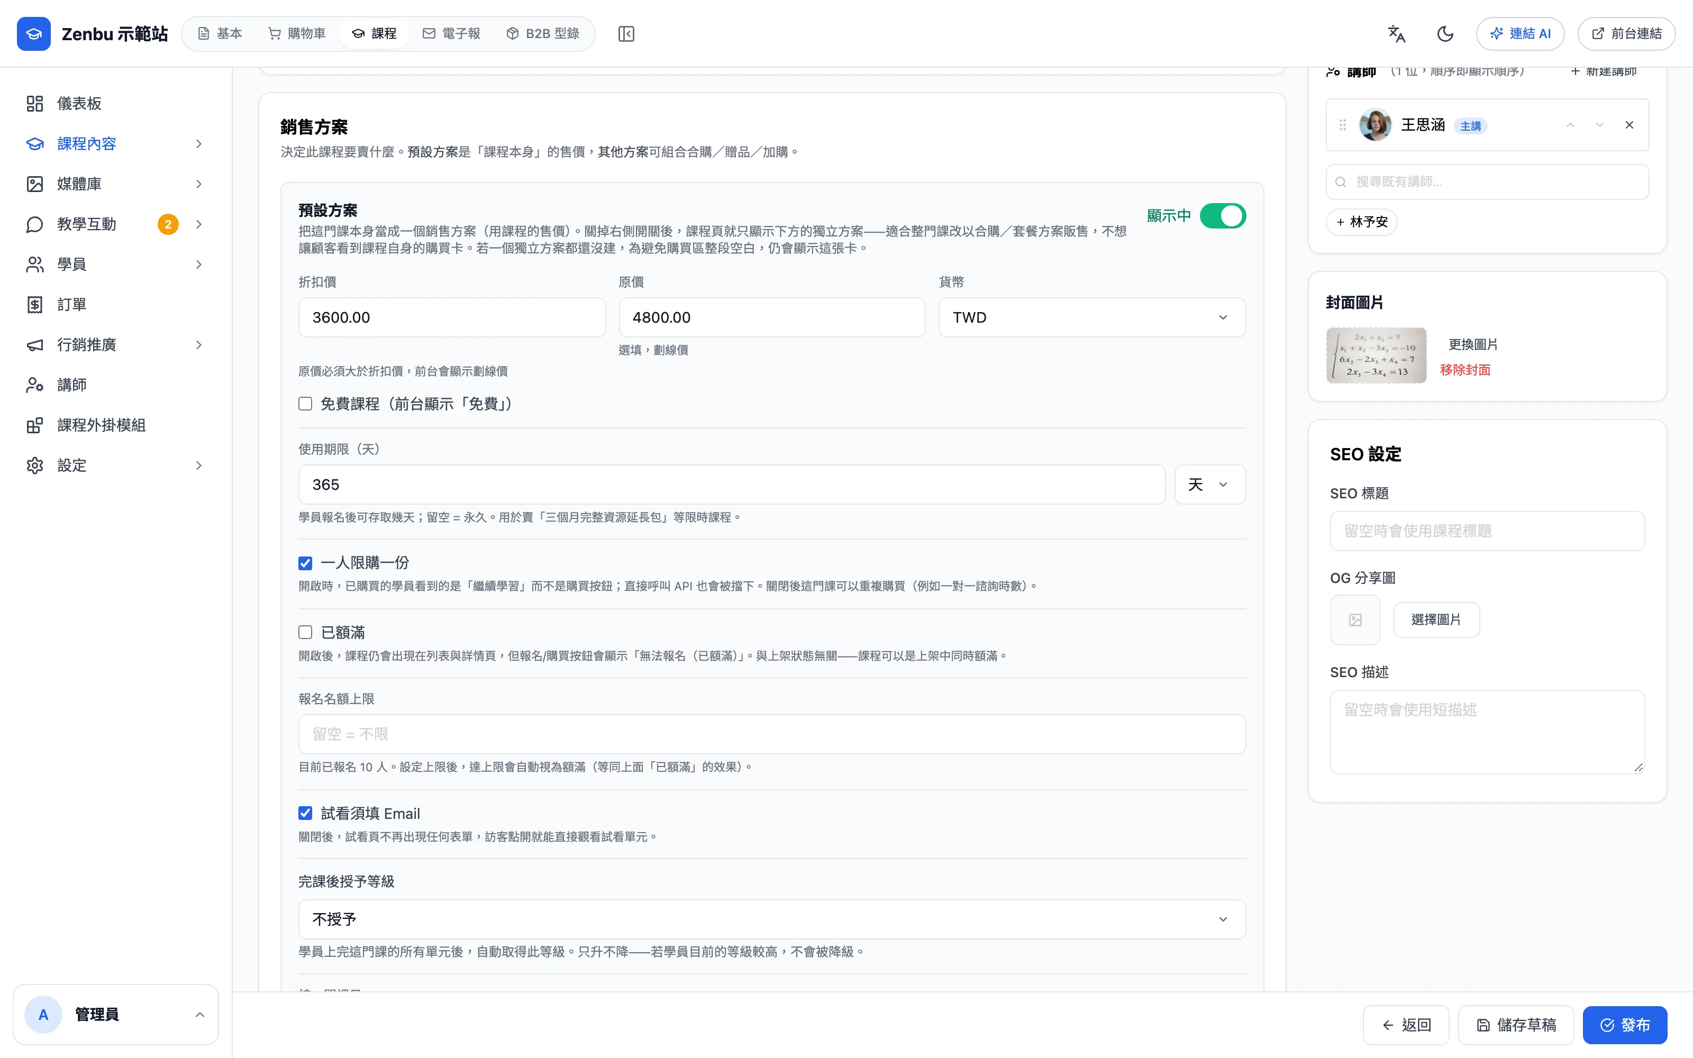Click 王思涵 instructor avatar photo
Viewport: 1693px width, 1058px height.
pyautogui.click(x=1376, y=125)
